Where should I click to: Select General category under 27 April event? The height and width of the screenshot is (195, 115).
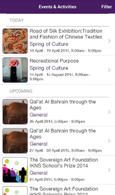[39, 144]
